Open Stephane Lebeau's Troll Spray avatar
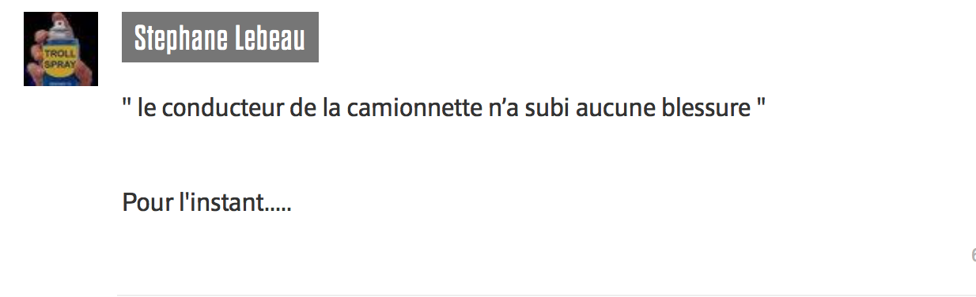This screenshot has width=976, height=297. [x=61, y=49]
